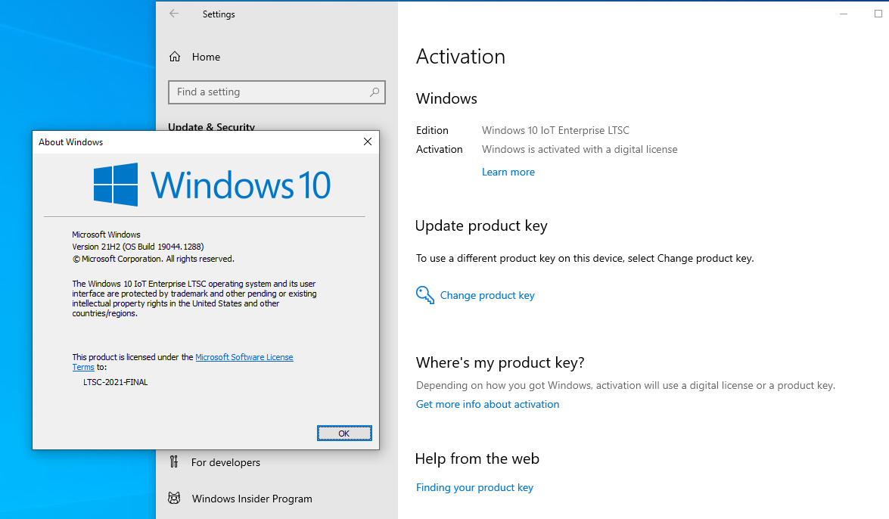Open Get more info about activation

click(487, 404)
